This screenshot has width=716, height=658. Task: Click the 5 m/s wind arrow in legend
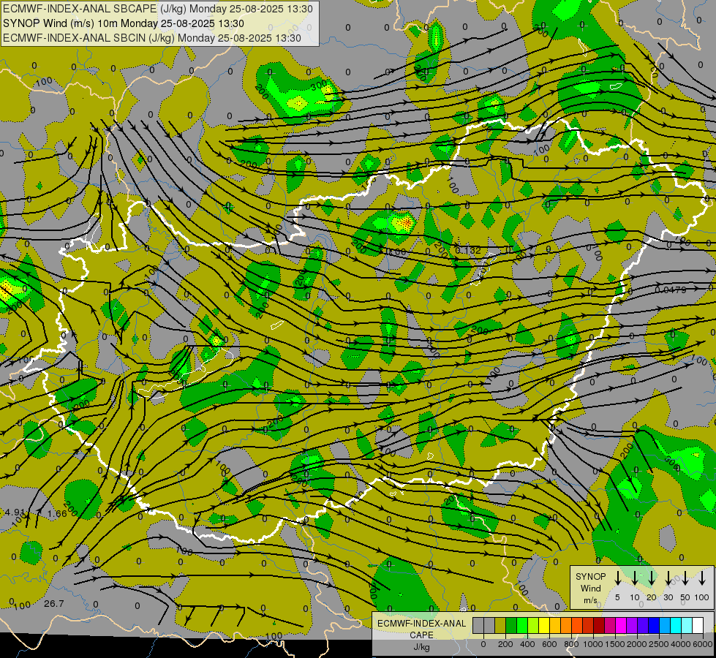pyautogui.click(x=617, y=578)
